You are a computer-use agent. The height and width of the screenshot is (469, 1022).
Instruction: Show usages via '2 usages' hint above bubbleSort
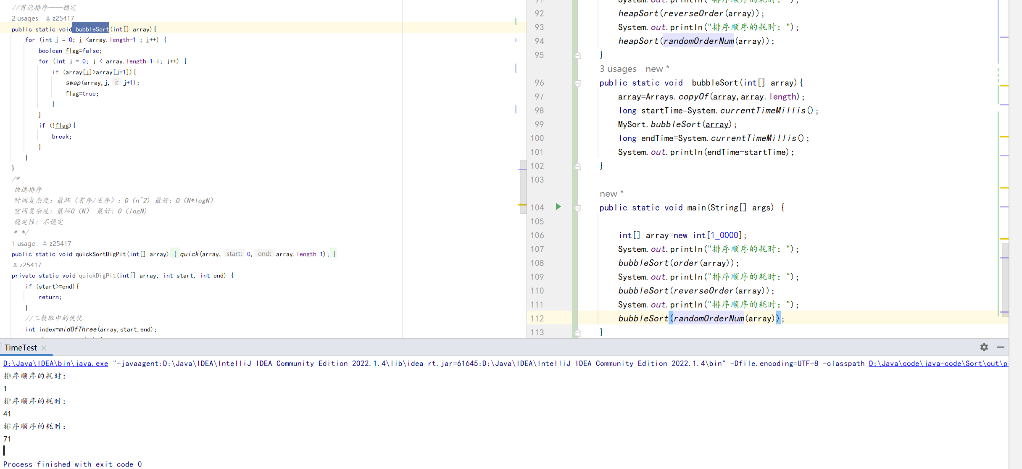click(25, 18)
